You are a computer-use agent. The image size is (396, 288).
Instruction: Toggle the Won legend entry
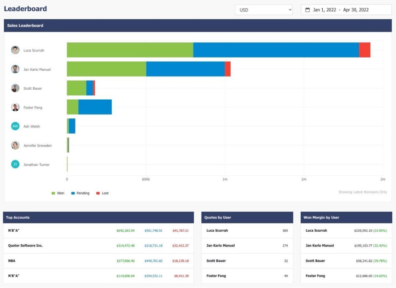point(58,193)
